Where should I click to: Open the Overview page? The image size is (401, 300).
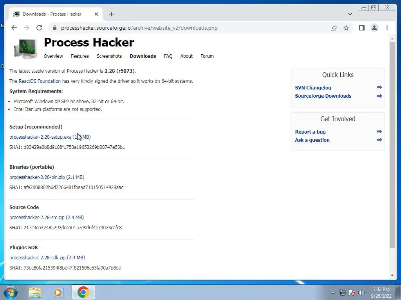click(53, 56)
